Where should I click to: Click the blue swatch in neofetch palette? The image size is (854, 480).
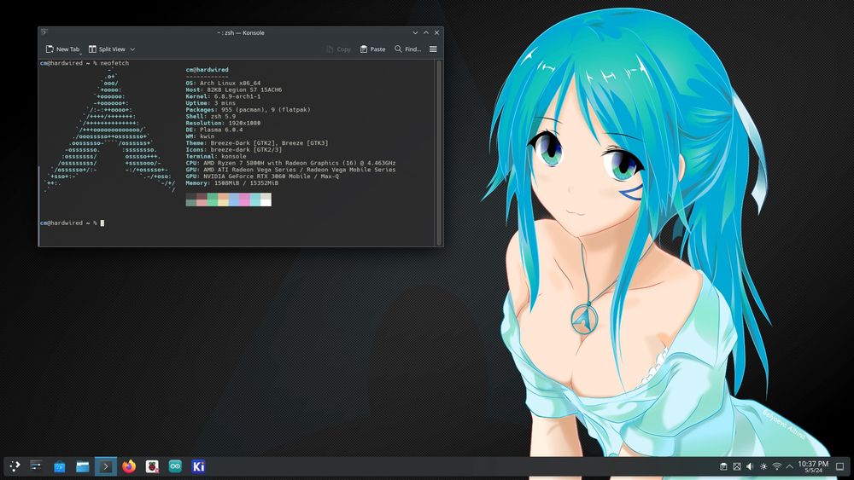(234, 200)
